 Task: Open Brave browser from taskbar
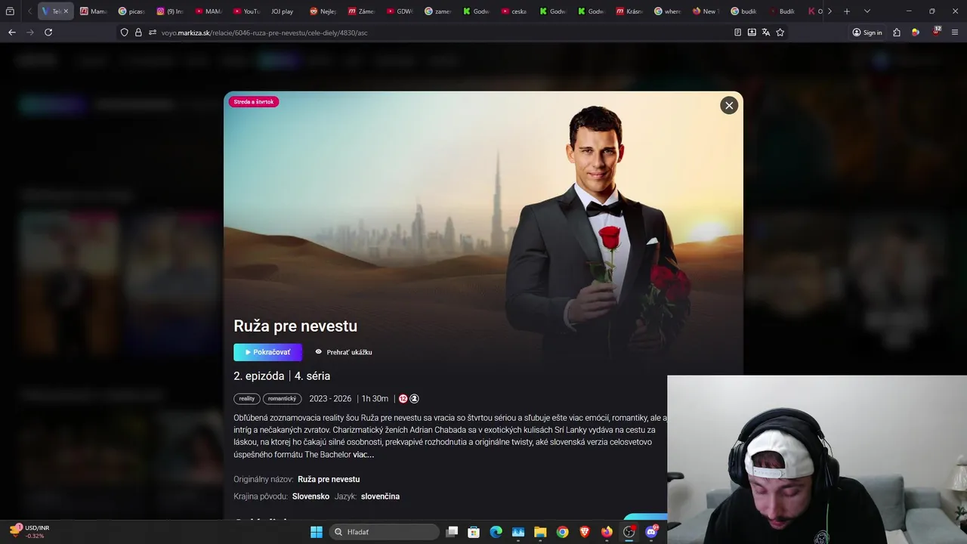[585, 532]
